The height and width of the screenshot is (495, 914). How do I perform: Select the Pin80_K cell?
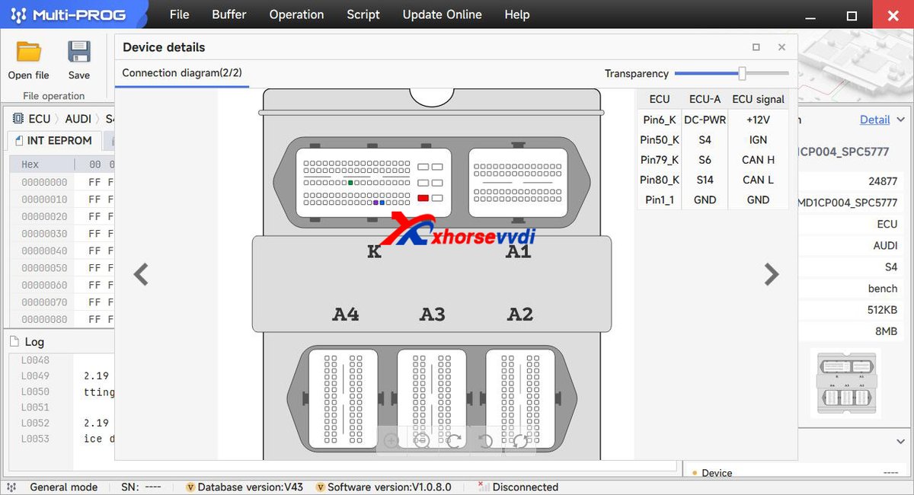[x=660, y=180]
